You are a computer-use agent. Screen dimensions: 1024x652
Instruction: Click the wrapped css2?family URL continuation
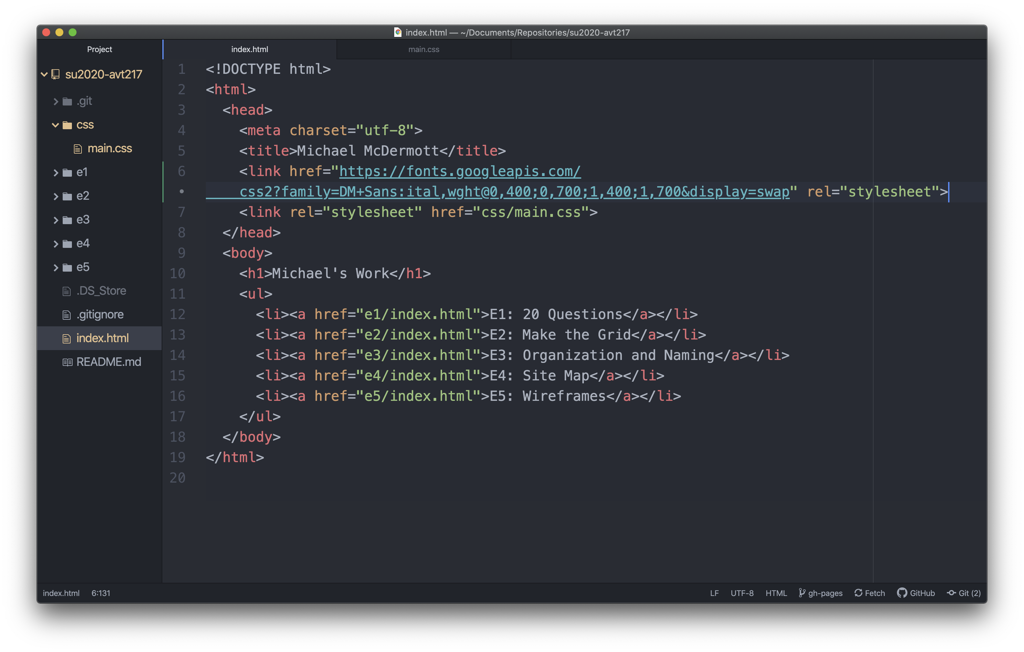(514, 192)
